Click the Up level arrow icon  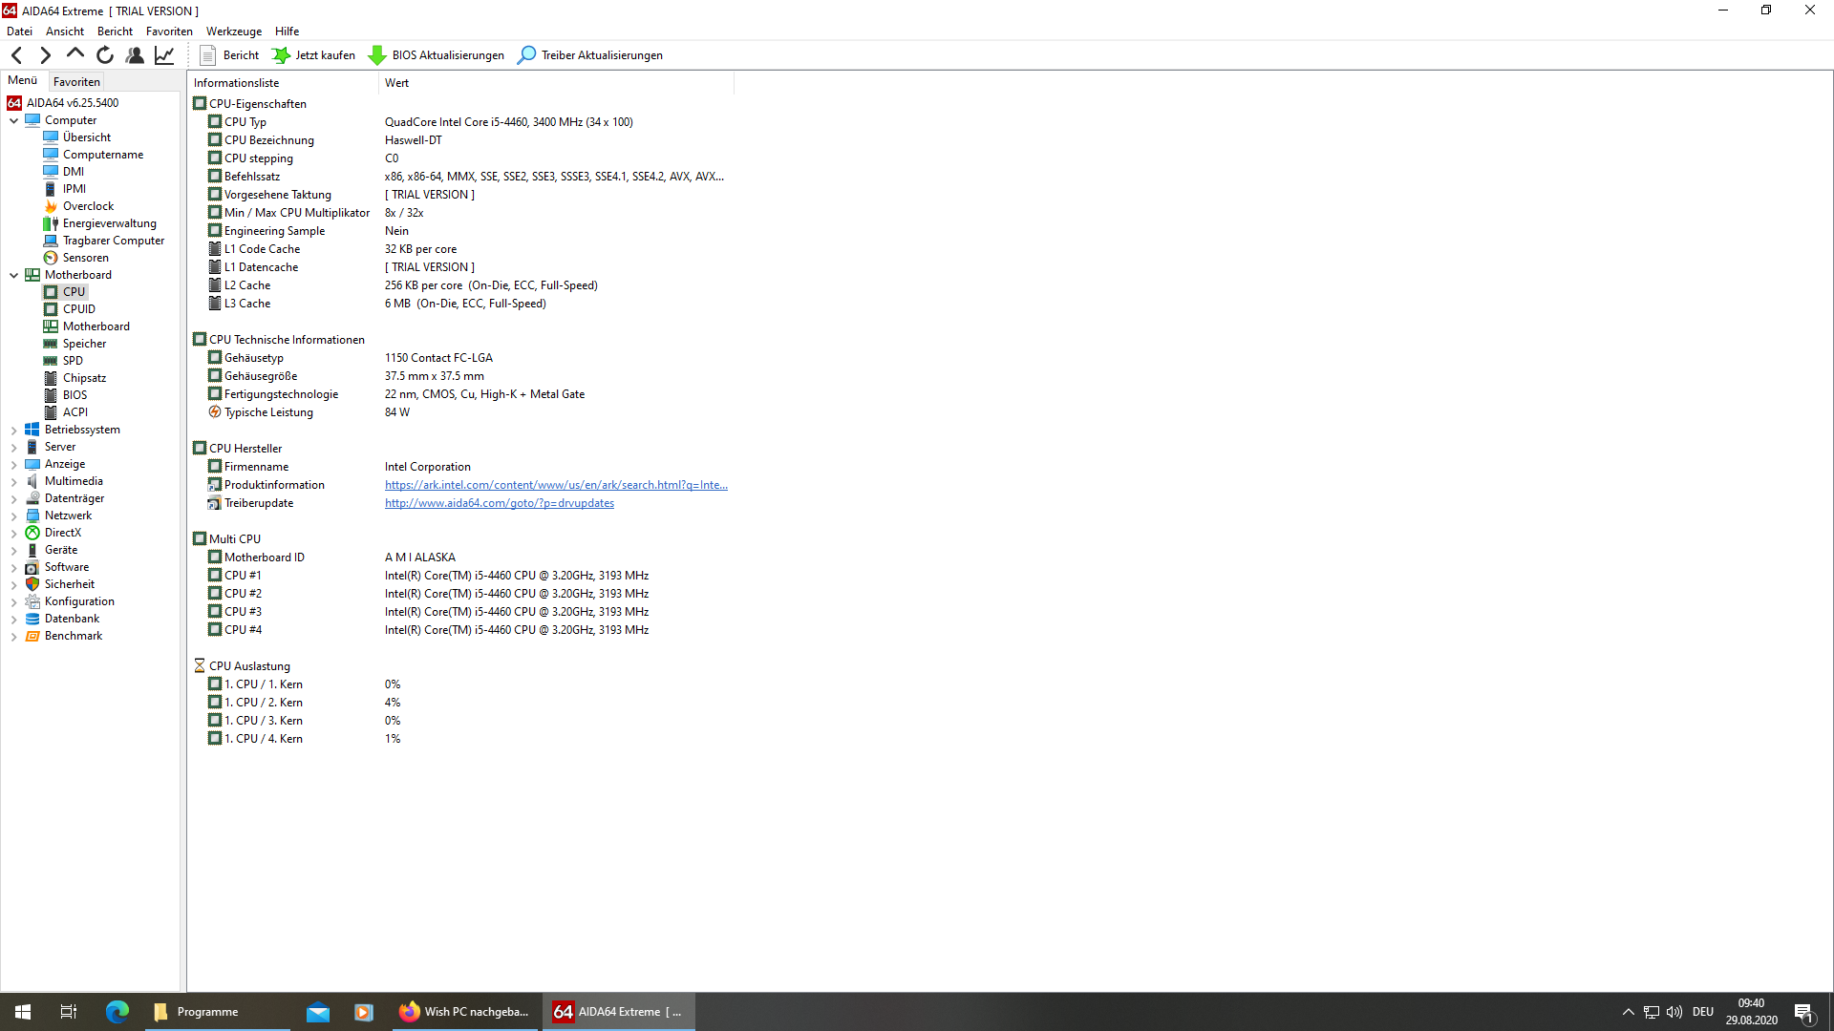point(75,54)
